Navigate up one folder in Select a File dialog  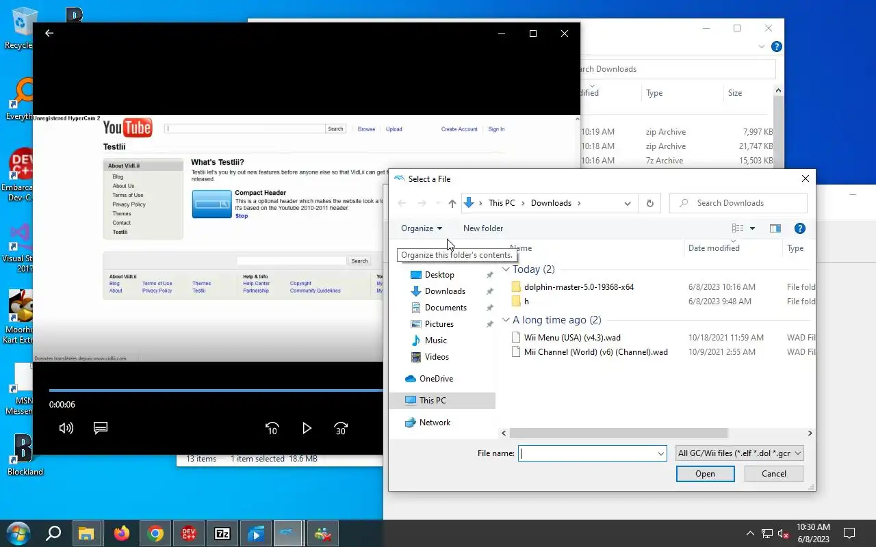click(452, 203)
